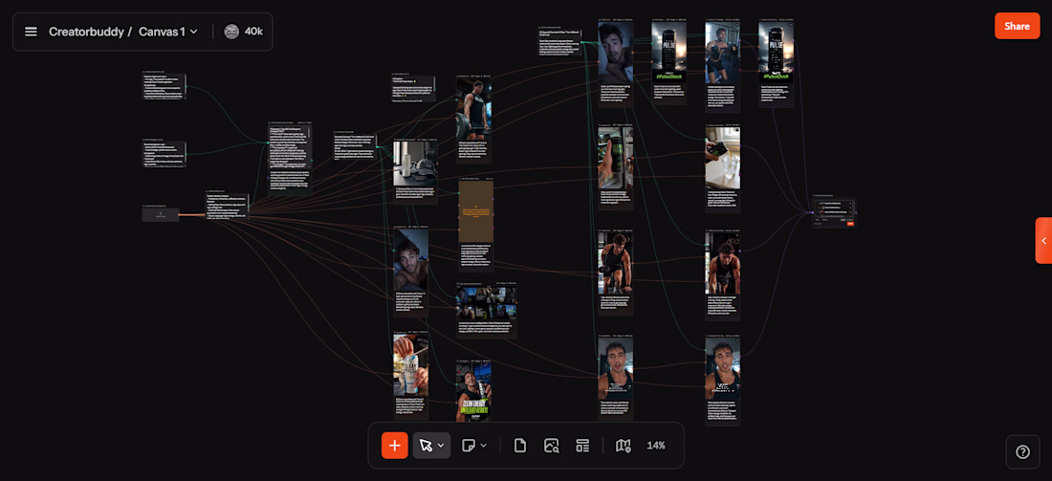This screenshot has width=1052, height=481.
Task: Click the template layout icon
Action: click(x=582, y=446)
